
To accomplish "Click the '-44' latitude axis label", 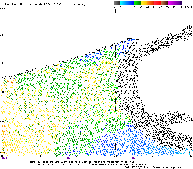I will (2, 63).
